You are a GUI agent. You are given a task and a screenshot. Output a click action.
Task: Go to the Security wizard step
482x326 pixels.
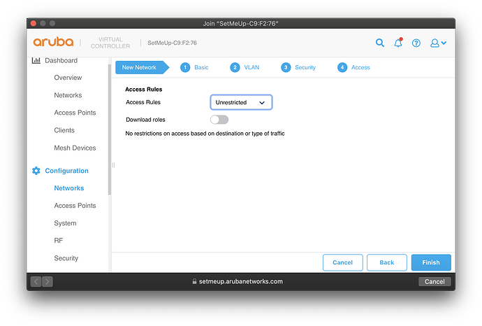(298, 68)
